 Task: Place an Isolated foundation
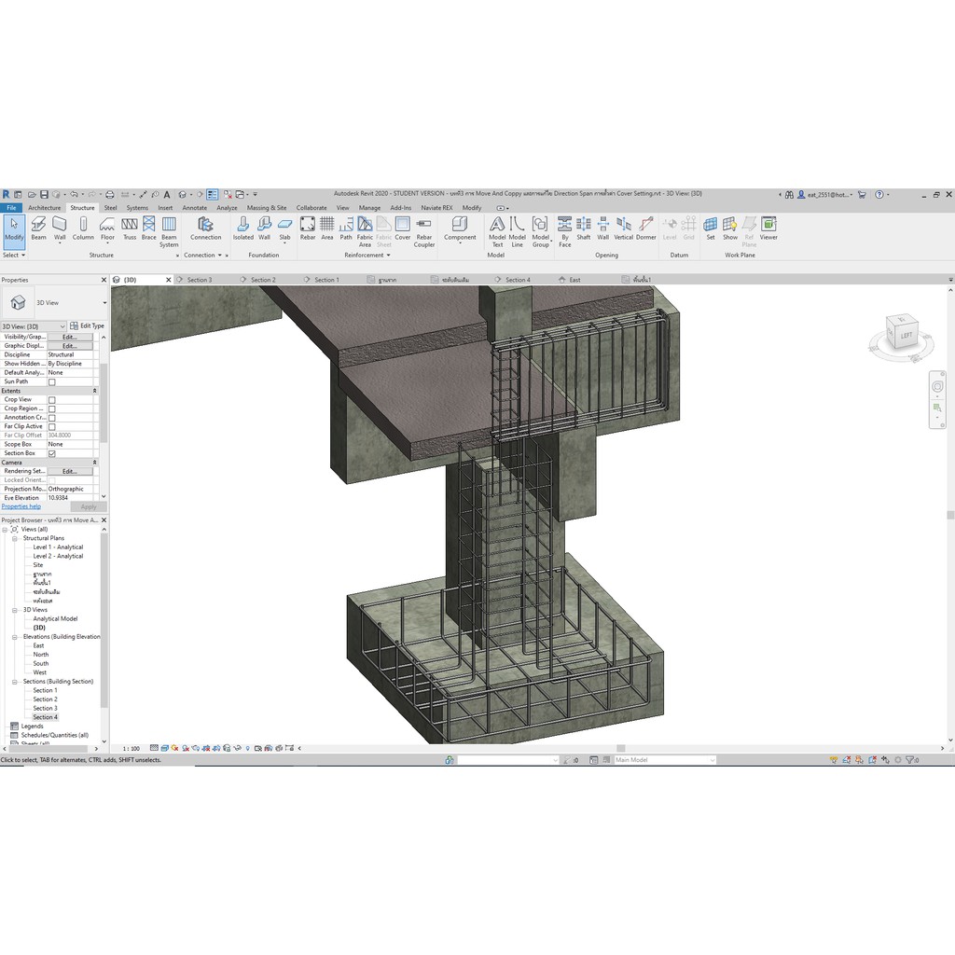(x=243, y=229)
